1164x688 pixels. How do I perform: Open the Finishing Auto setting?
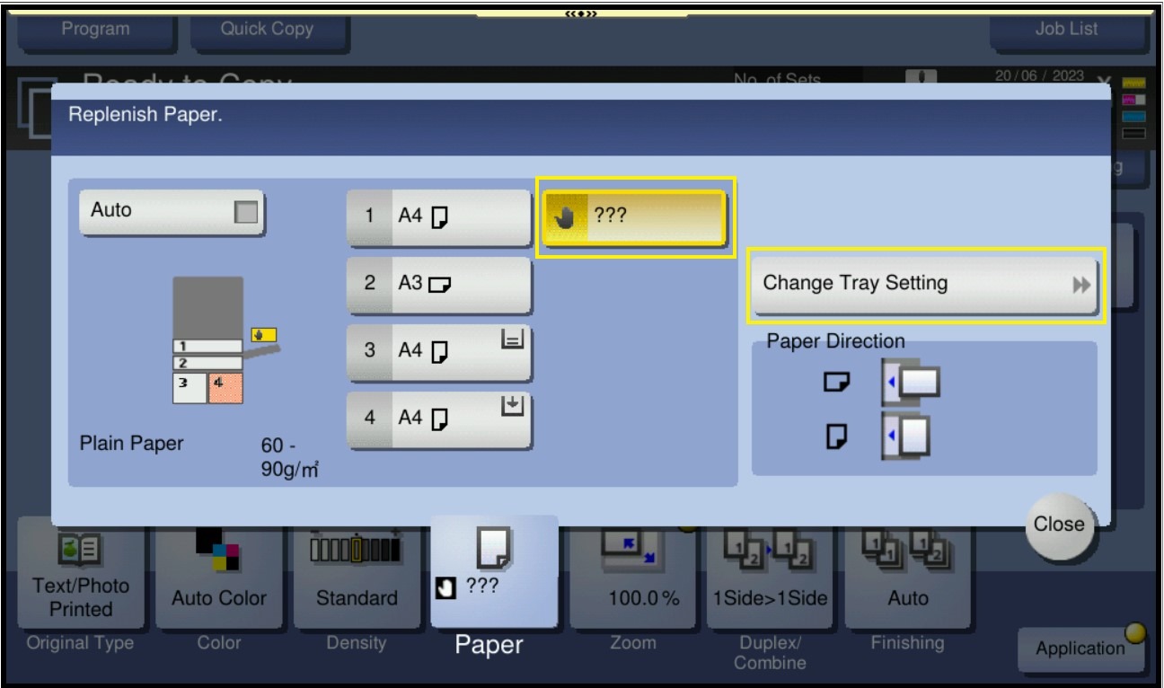tap(907, 551)
